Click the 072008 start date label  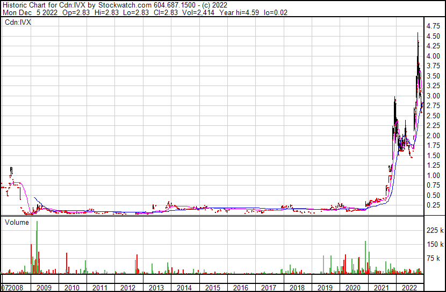(x=12, y=288)
